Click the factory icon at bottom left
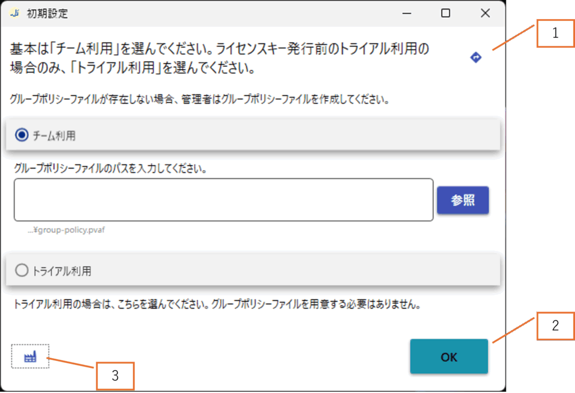 [30, 357]
